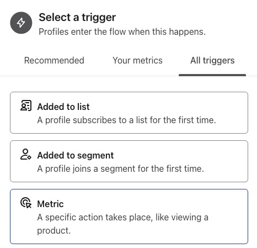This screenshot has width=257, height=248.
Task: Select the All triggers tab
Action: click(212, 60)
